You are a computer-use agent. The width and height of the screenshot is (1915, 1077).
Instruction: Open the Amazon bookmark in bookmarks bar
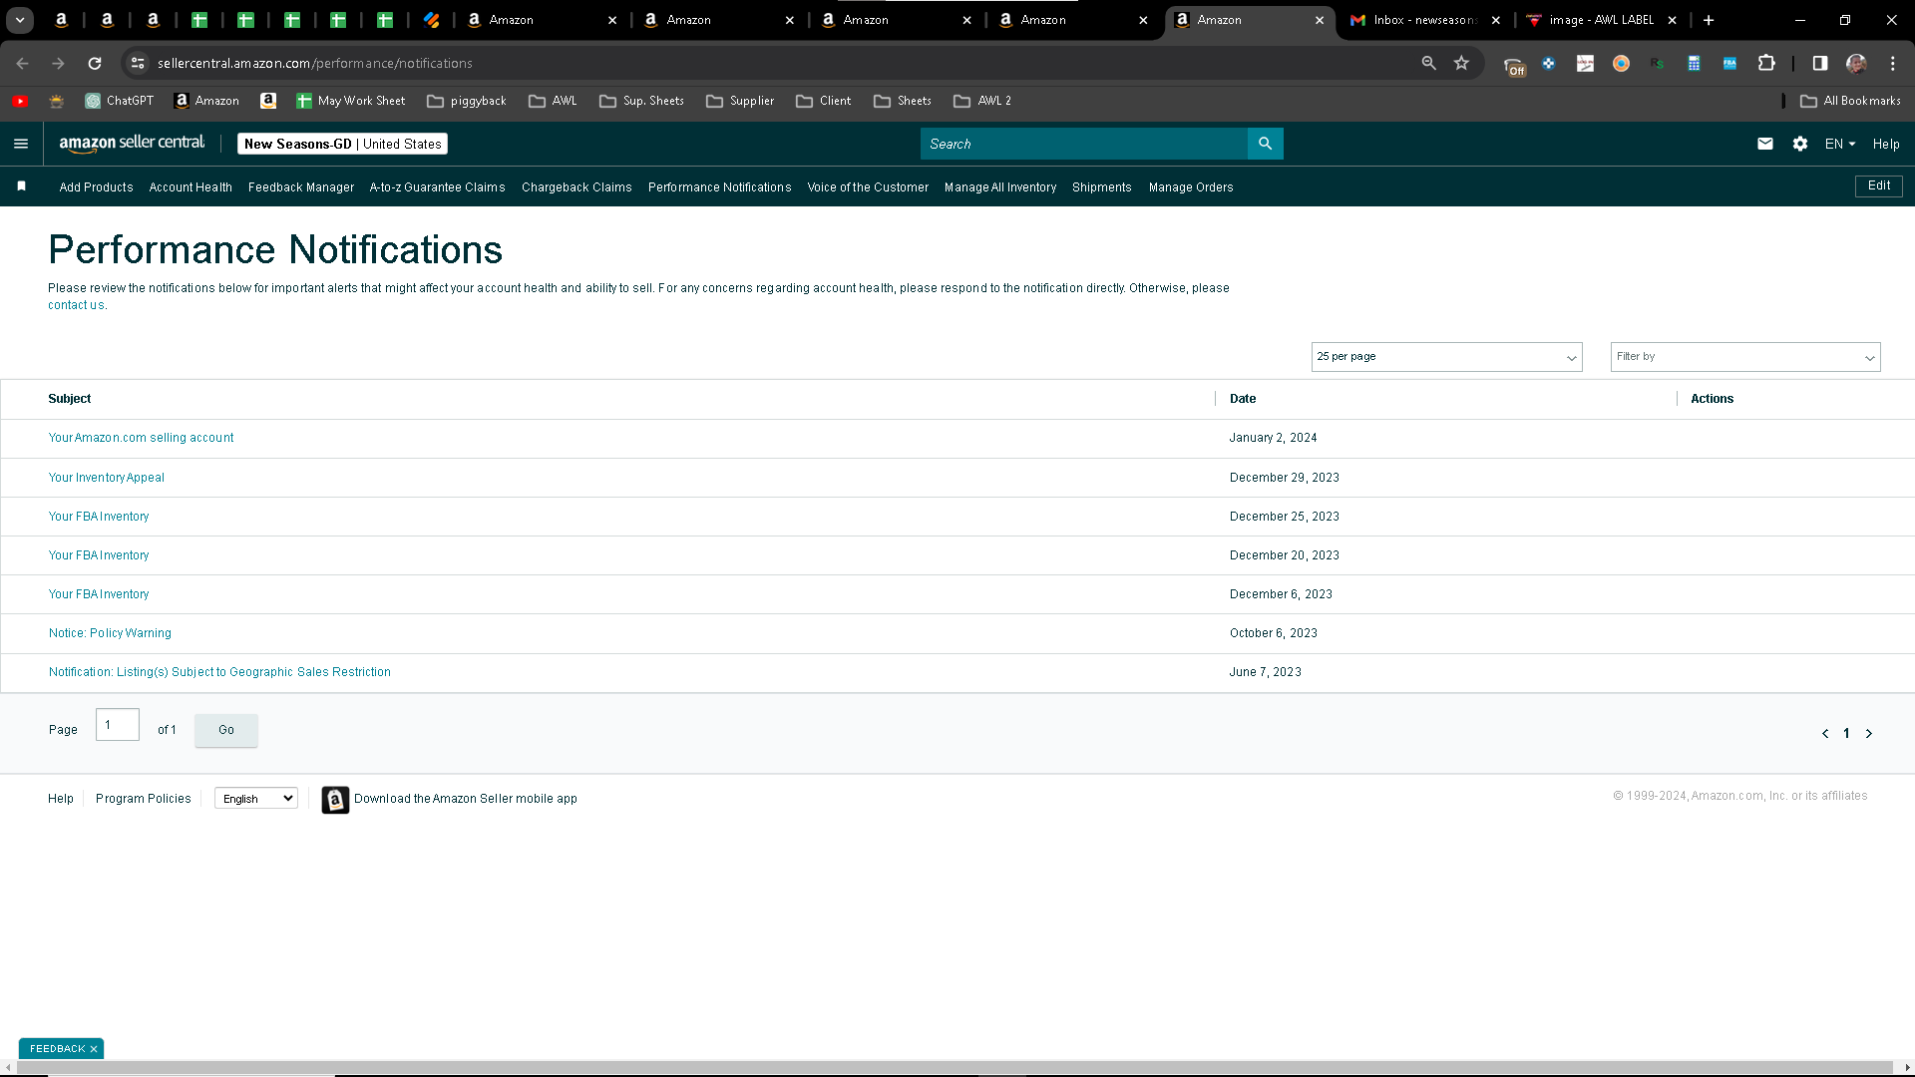click(x=207, y=101)
